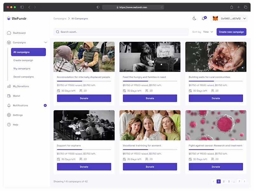Click browser address bar URL

coord(133,7)
